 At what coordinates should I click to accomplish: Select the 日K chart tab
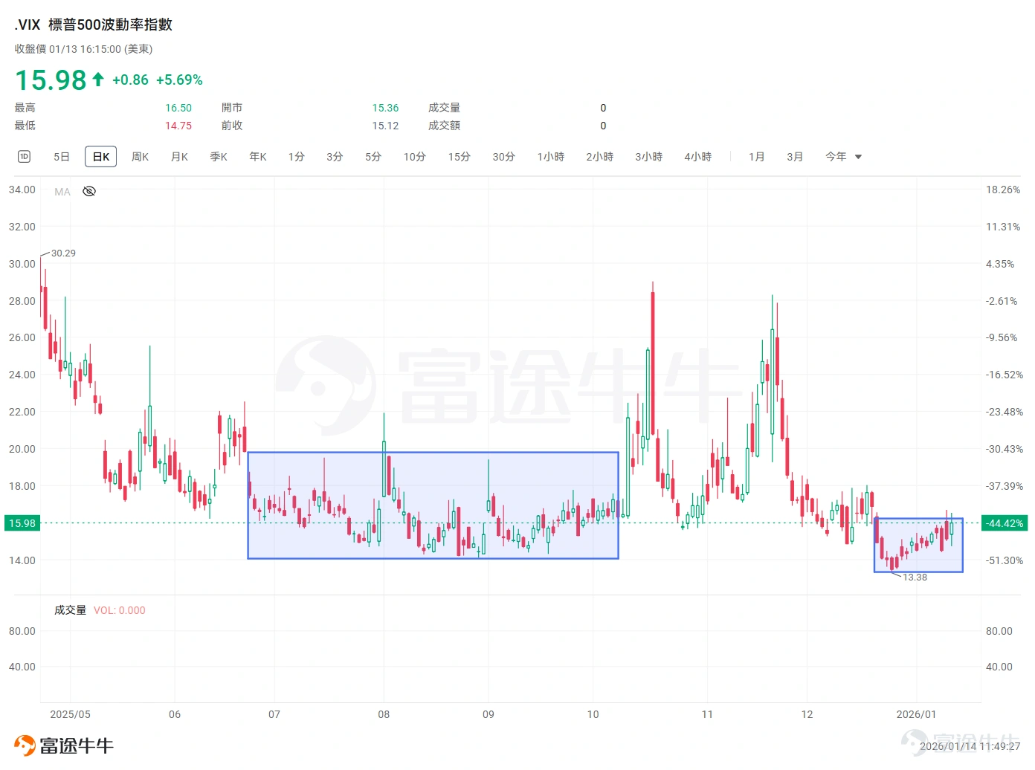tap(101, 157)
